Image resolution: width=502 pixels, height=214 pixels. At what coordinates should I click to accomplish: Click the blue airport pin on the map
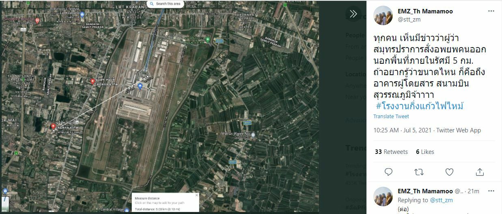click(x=140, y=86)
